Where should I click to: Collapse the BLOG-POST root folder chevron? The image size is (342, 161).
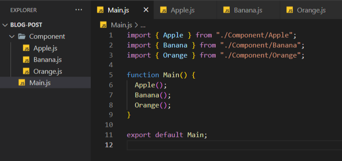click(5, 25)
